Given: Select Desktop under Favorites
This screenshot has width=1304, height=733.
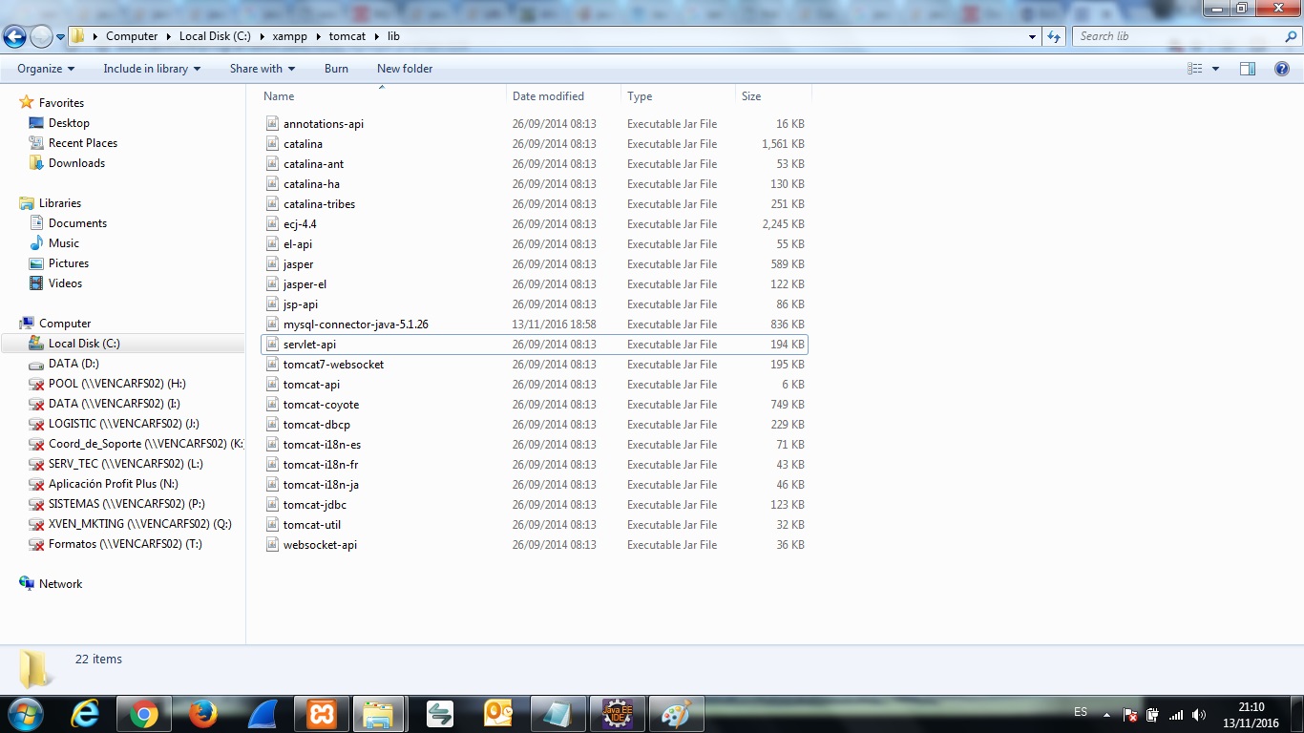Looking at the screenshot, I should 69,123.
